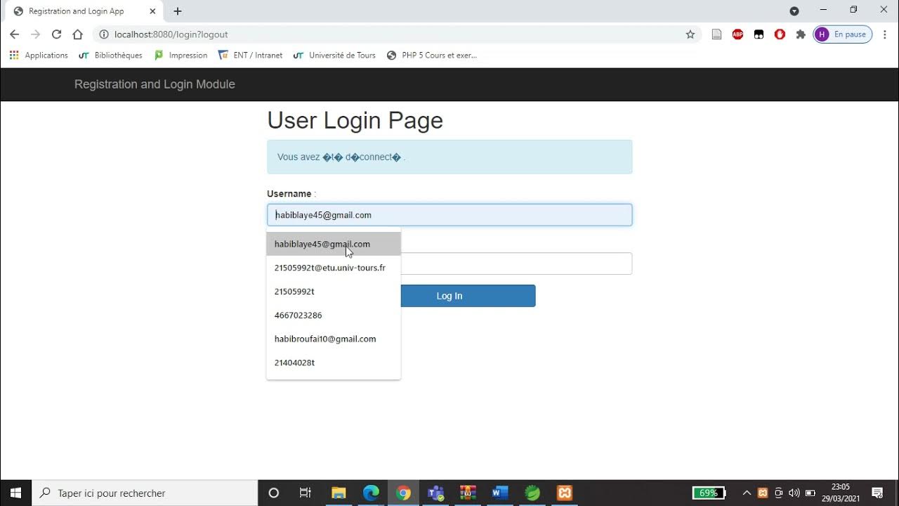This screenshot has width=899, height=506.
Task: Reload the page with refresh icon
Action: [56, 34]
